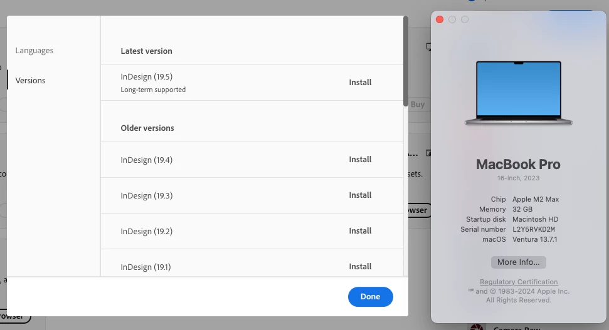Switch to the Languages tab

tap(34, 51)
